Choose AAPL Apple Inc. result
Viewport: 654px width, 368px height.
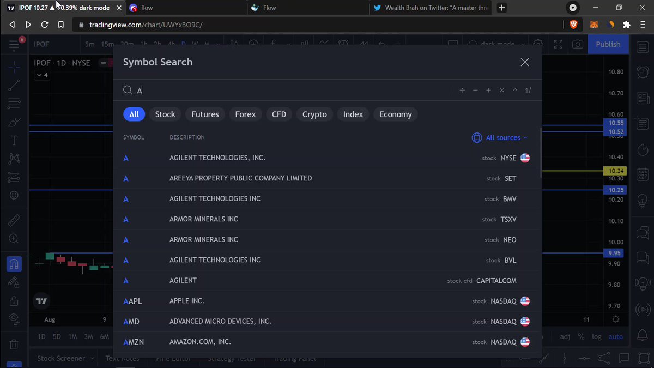[326, 301]
